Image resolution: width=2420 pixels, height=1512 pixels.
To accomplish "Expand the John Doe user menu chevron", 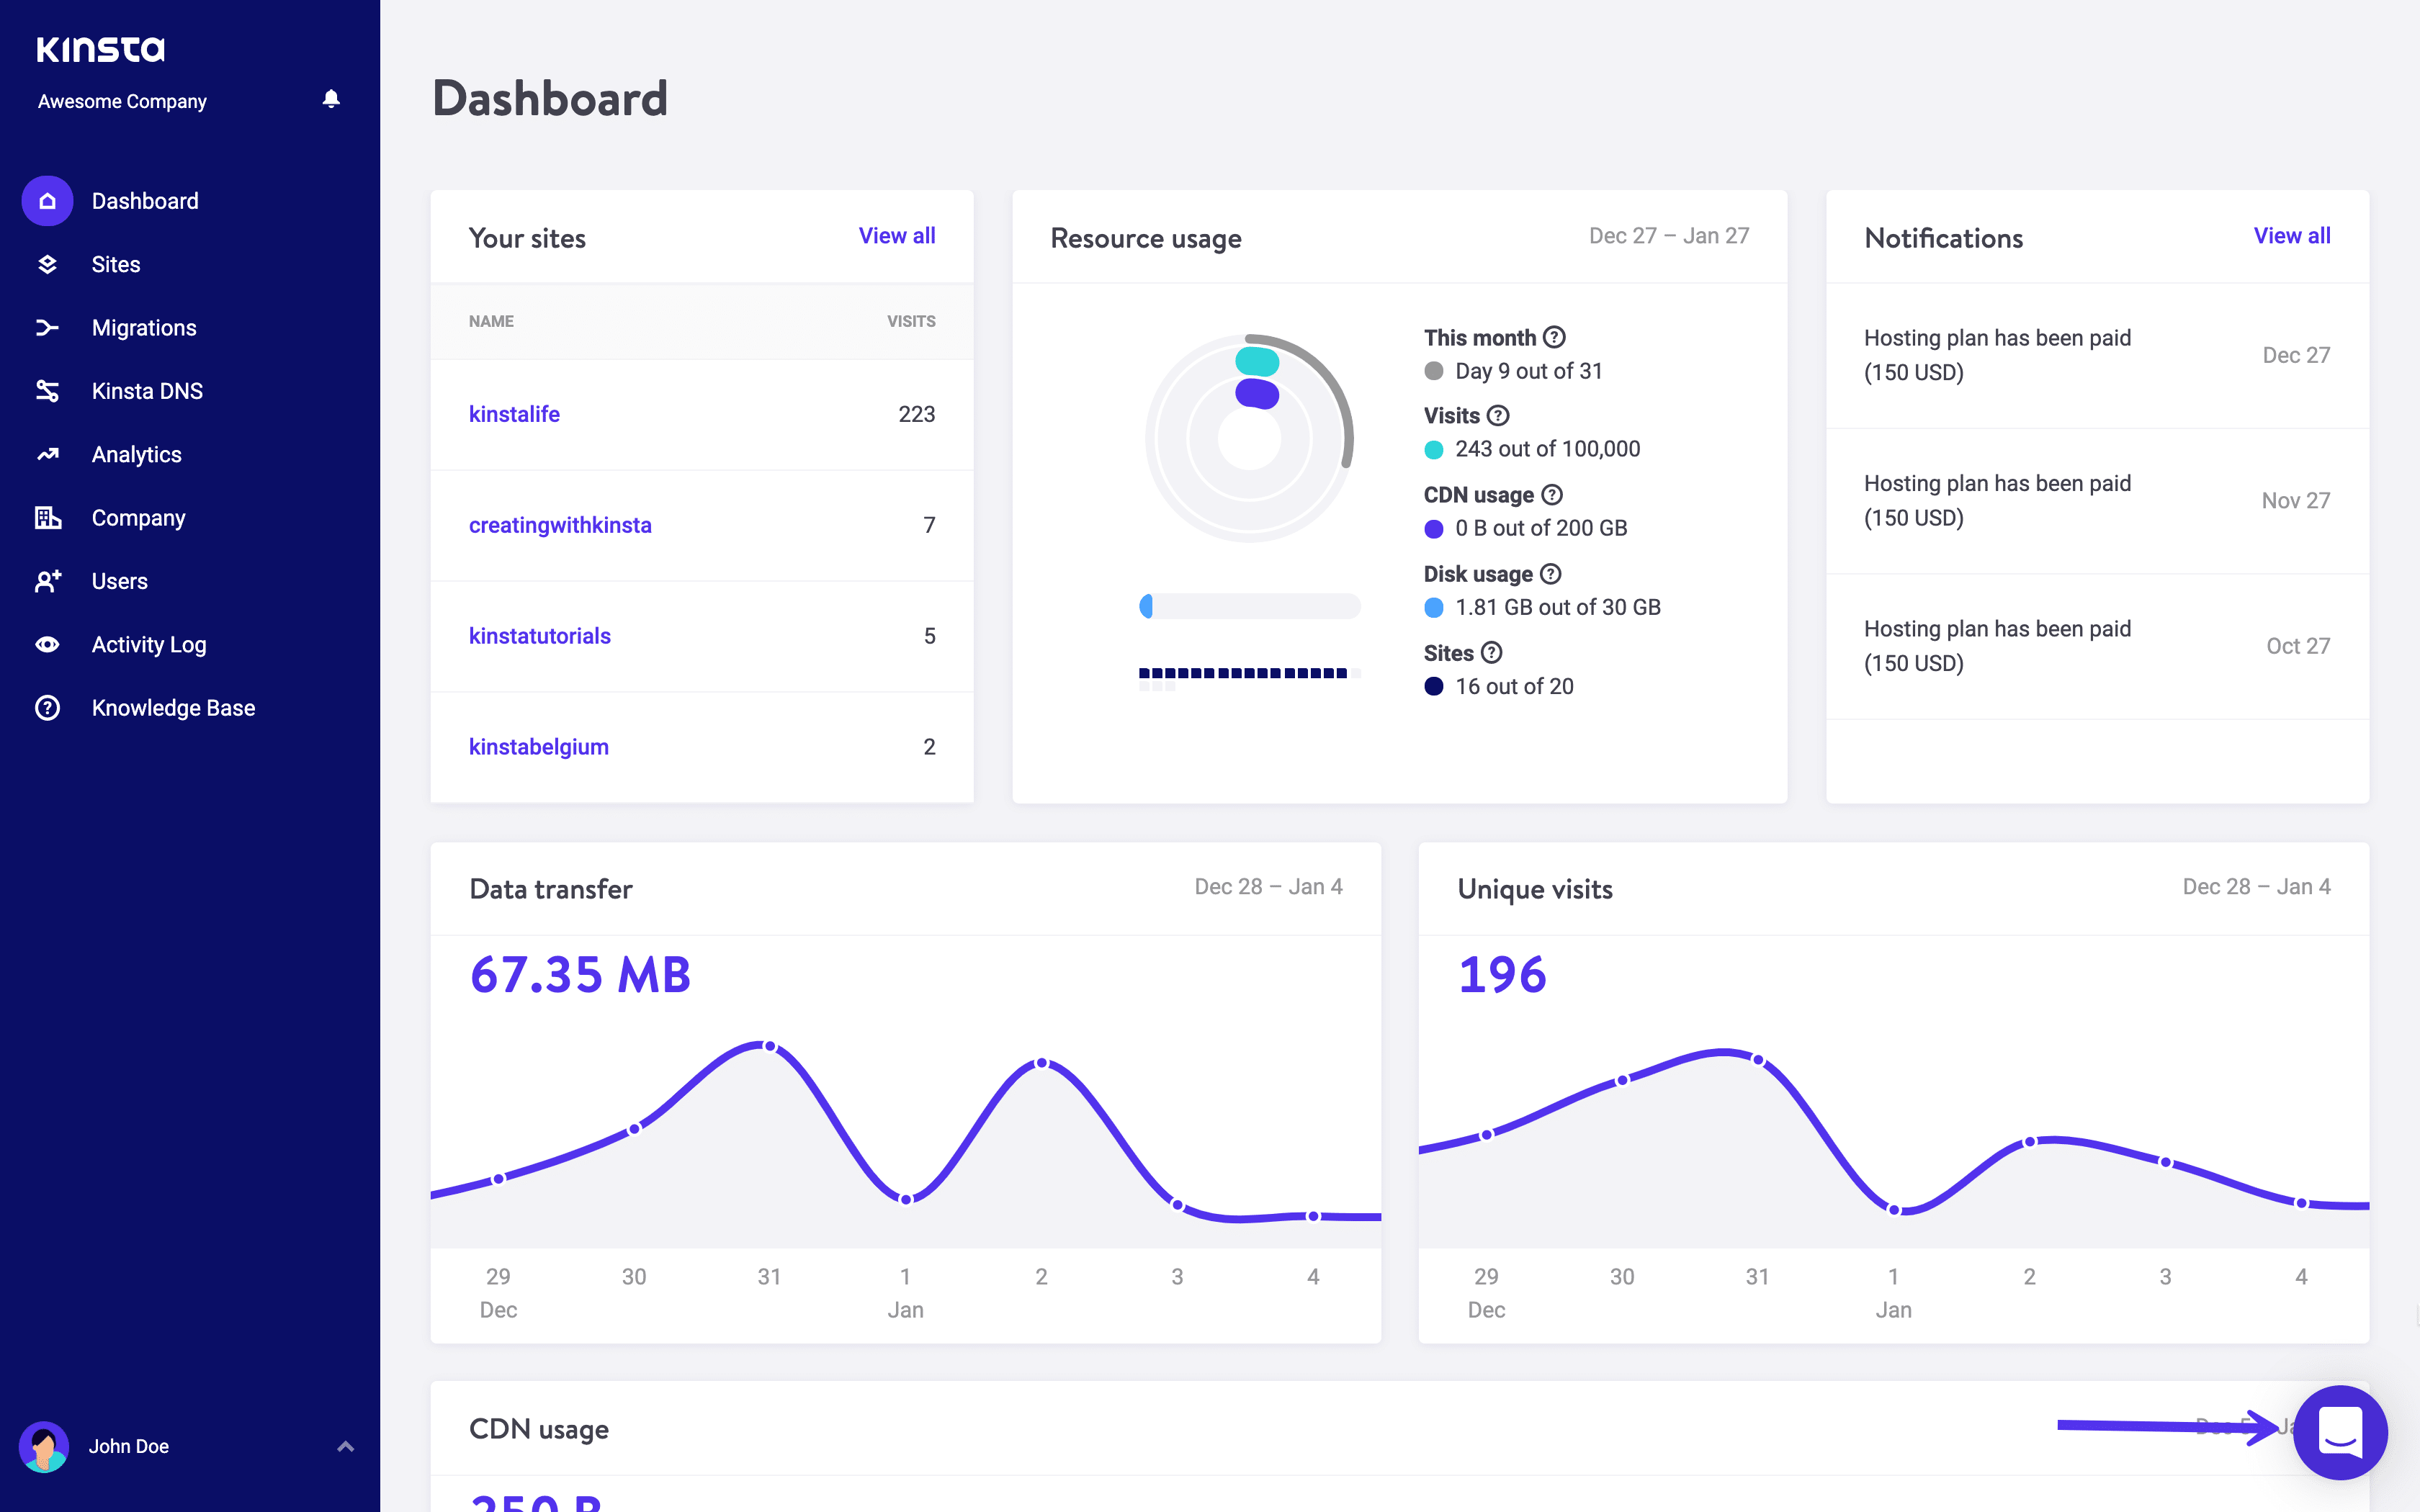I will coord(345,1446).
